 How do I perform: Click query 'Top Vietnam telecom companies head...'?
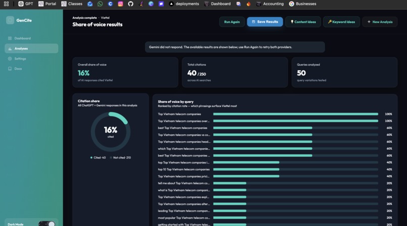184,142
